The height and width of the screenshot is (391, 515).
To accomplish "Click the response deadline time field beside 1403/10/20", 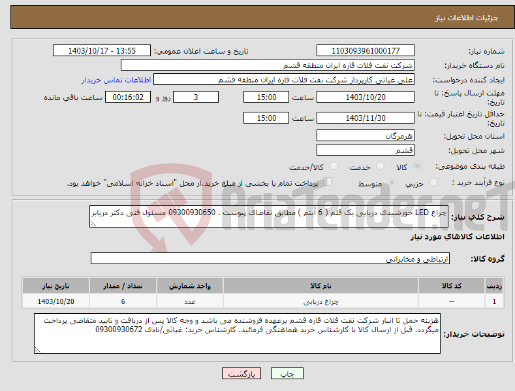I will click(x=266, y=97).
